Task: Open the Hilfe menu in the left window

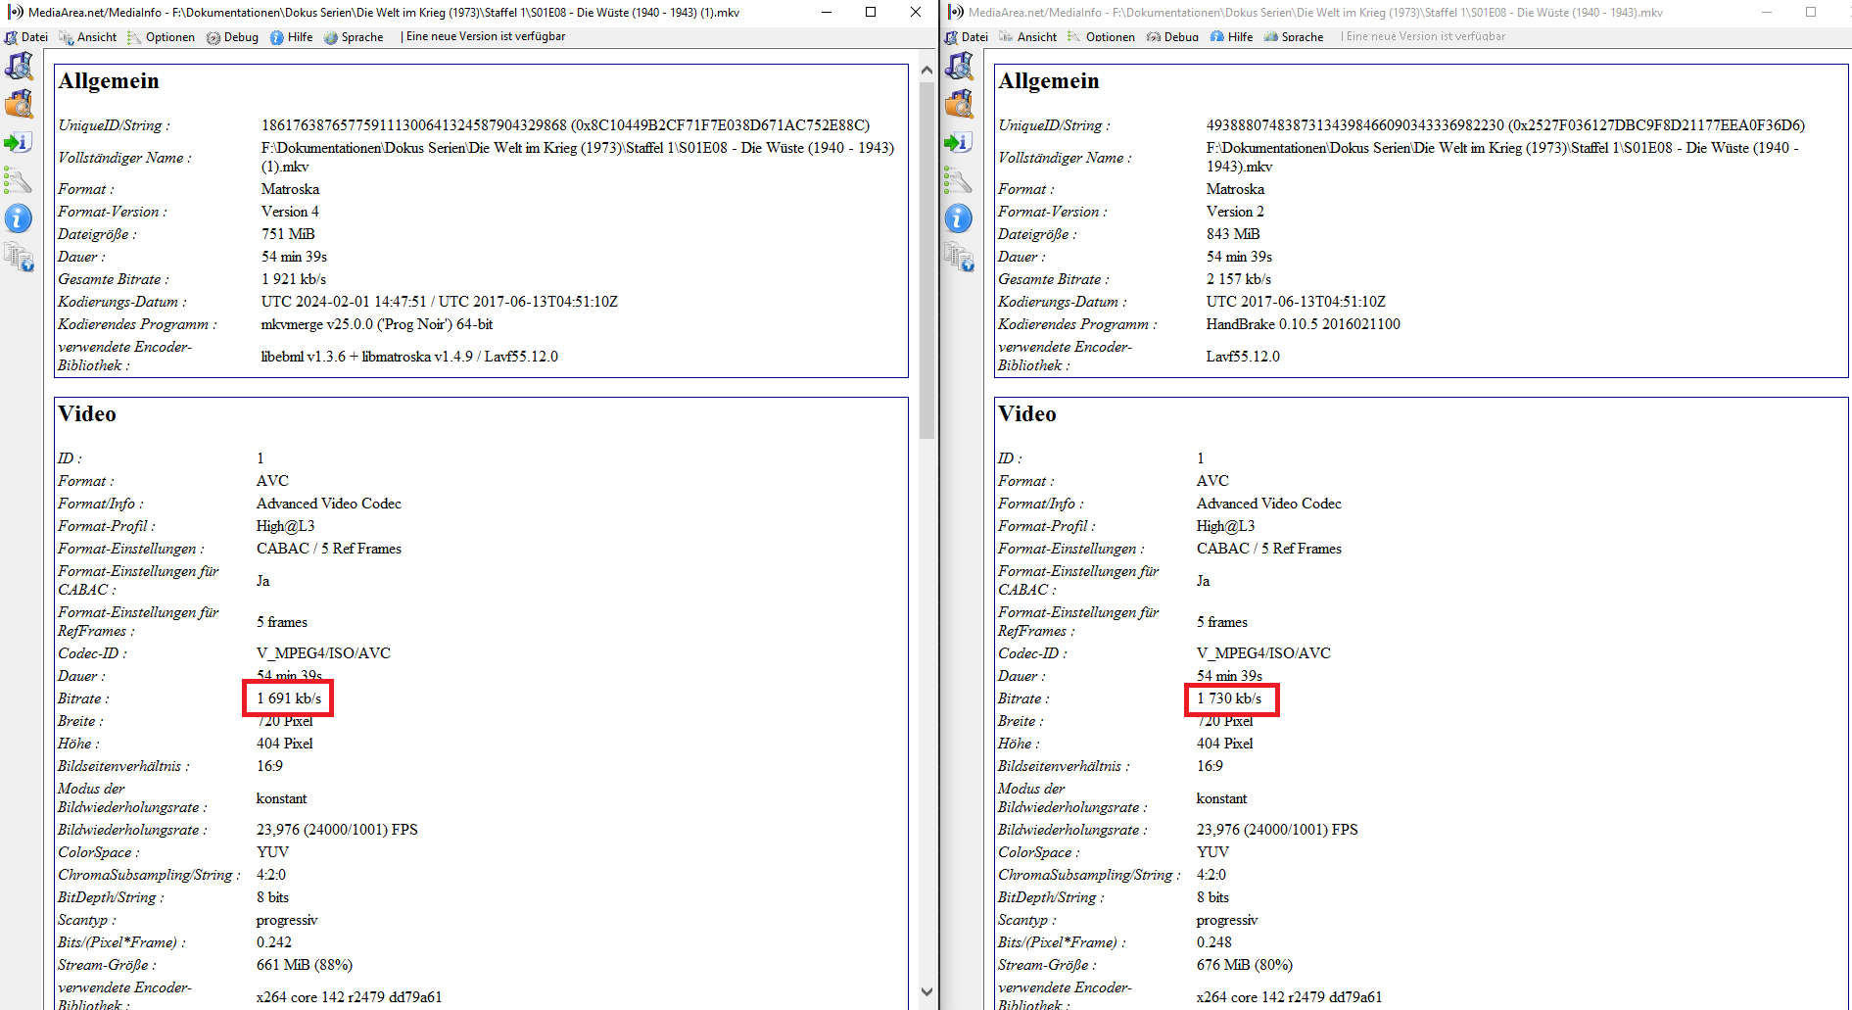Action: pos(291,37)
